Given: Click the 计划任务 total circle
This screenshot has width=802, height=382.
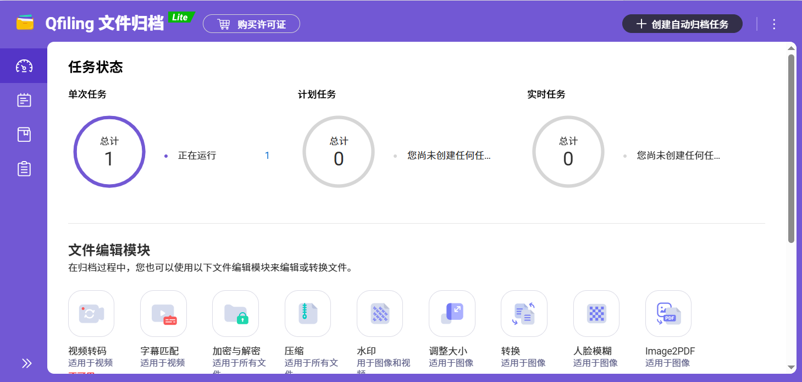Looking at the screenshot, I should click(339, 152).
